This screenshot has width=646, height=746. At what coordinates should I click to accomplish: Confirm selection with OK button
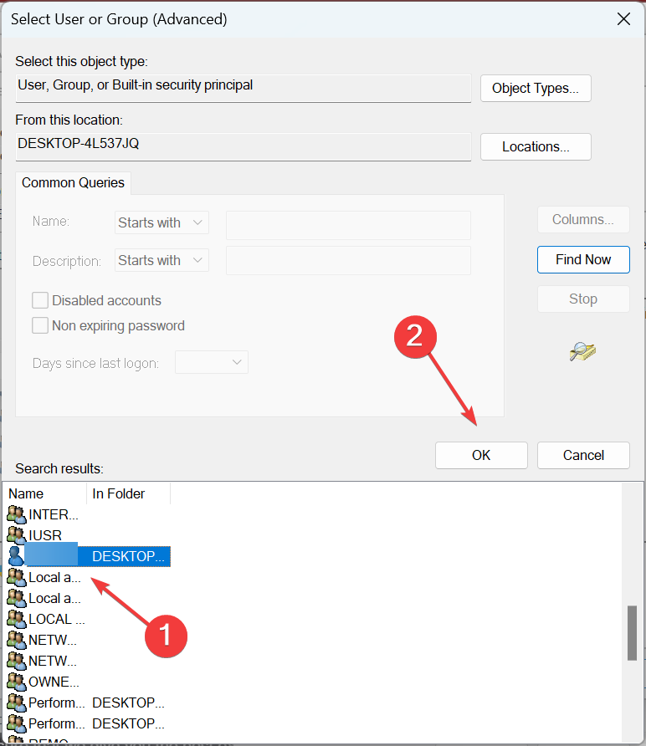tap(481, 455)
